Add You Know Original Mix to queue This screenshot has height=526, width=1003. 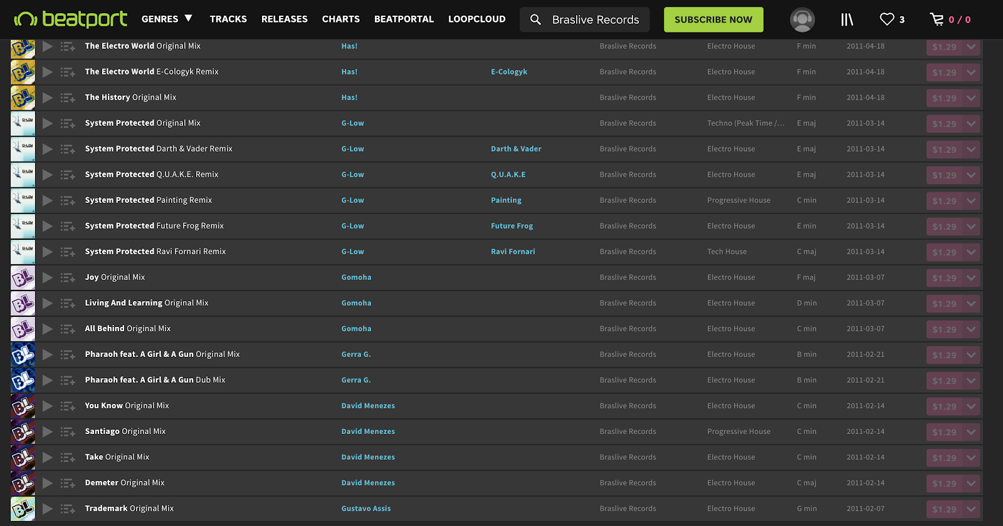click(x=68, y=406)
